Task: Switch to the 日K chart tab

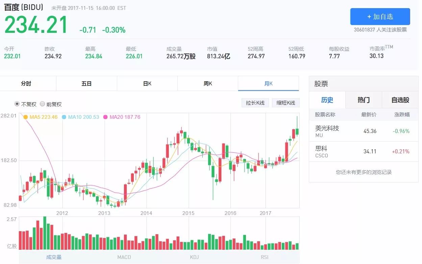Action: coord(147,84)
